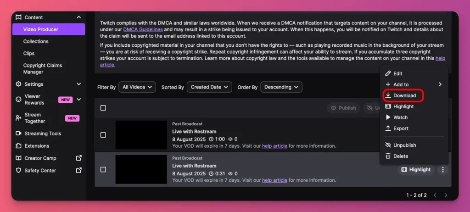Image resolution: width=470 pixels, height=212 pixels.
Task: Open the three-dot menu on 0:31 video
Action: 443,169
